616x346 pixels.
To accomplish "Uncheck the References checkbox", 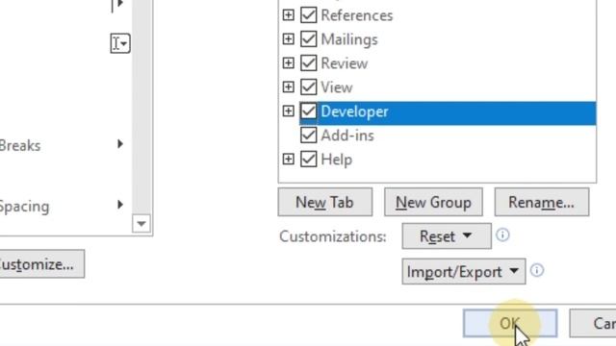I will (x=308, y=15).
